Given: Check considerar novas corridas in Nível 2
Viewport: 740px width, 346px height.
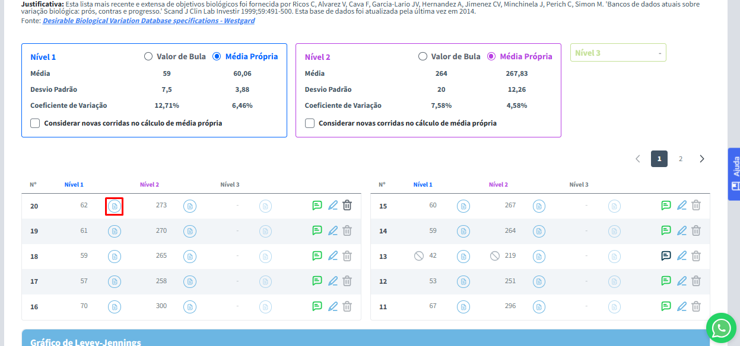Looking at the screenshot, I should pyautogui.click(x=310, y=123).
